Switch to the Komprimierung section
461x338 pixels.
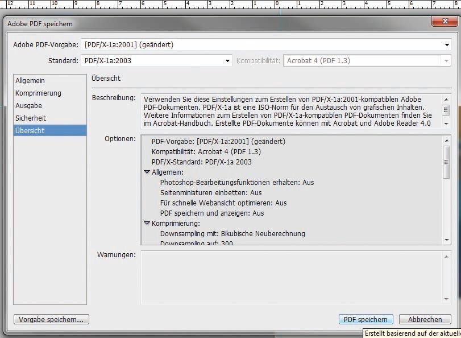38,93
